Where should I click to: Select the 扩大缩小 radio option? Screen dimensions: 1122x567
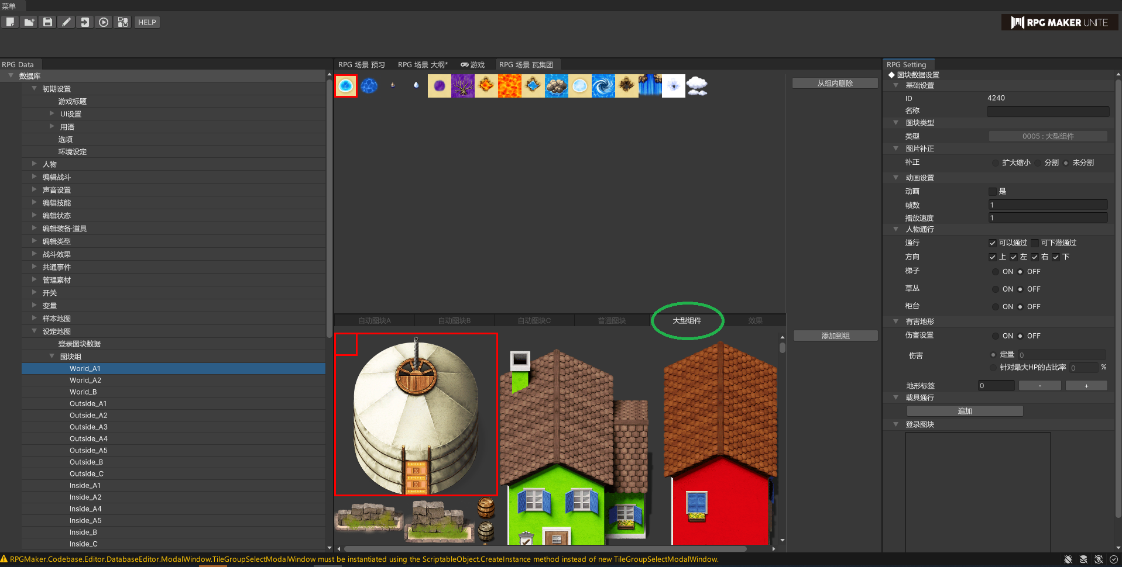click(996, 163)
